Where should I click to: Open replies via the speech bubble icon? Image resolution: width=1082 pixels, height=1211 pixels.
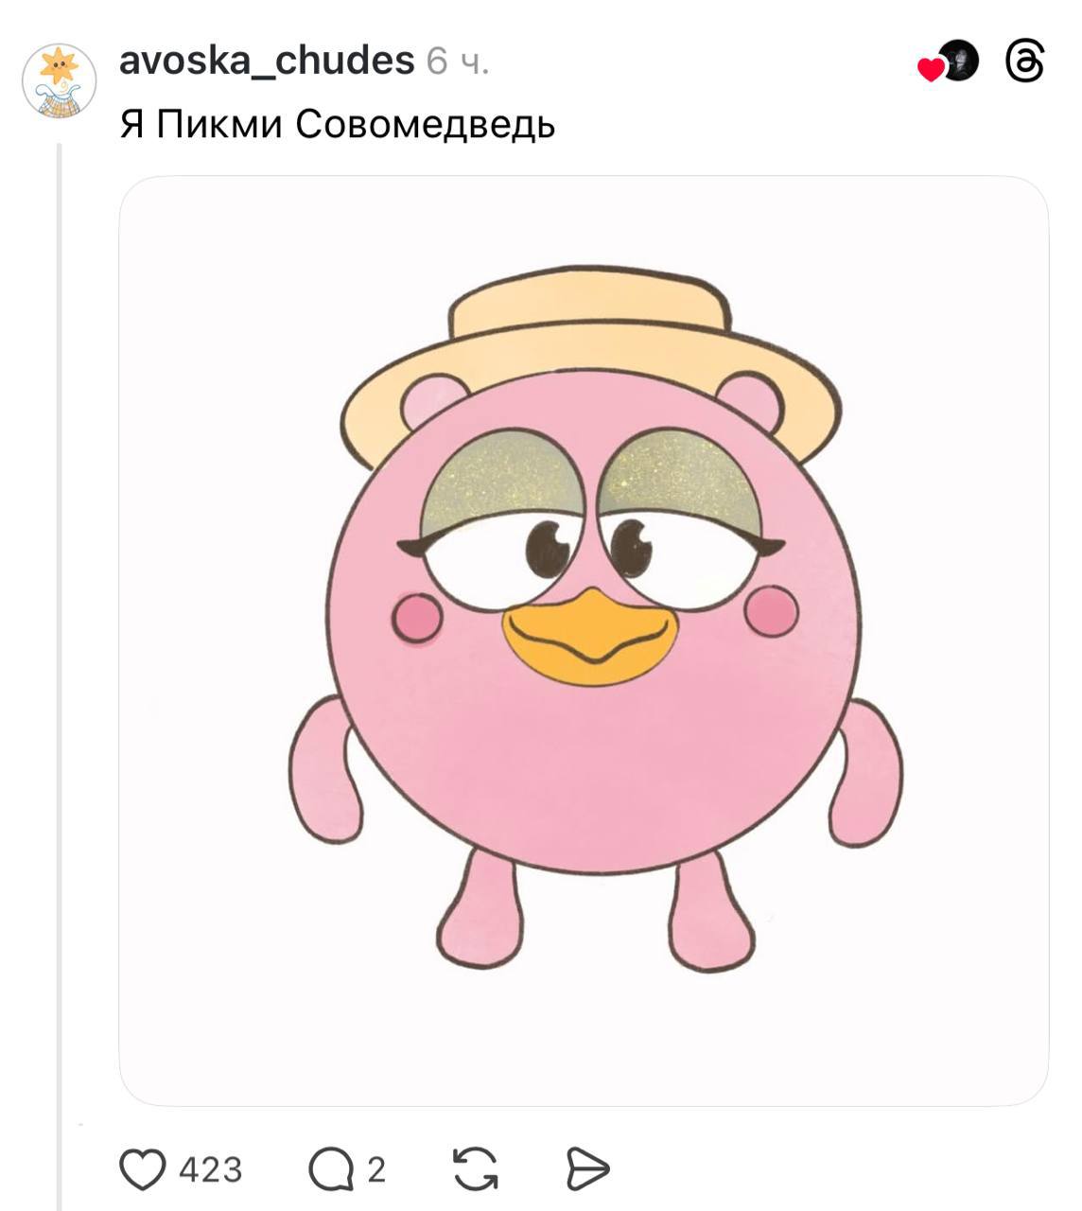(330, 1169)
